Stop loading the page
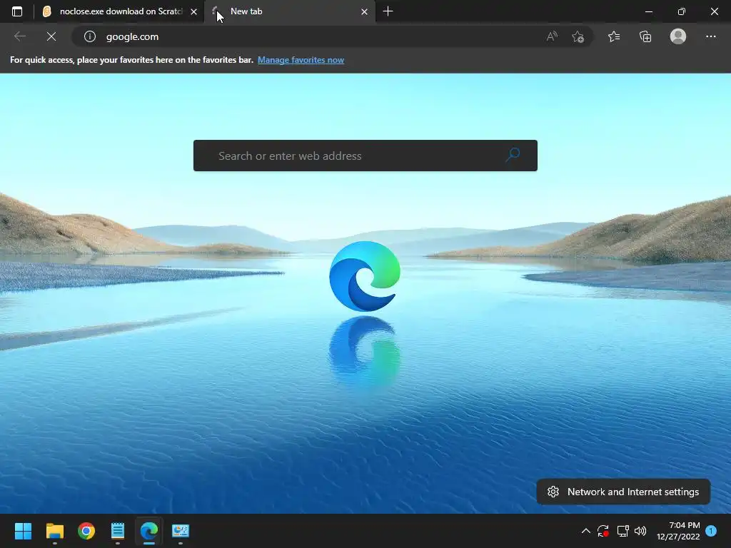Viewport: 731px width, 548px height. tap(51, 36)
